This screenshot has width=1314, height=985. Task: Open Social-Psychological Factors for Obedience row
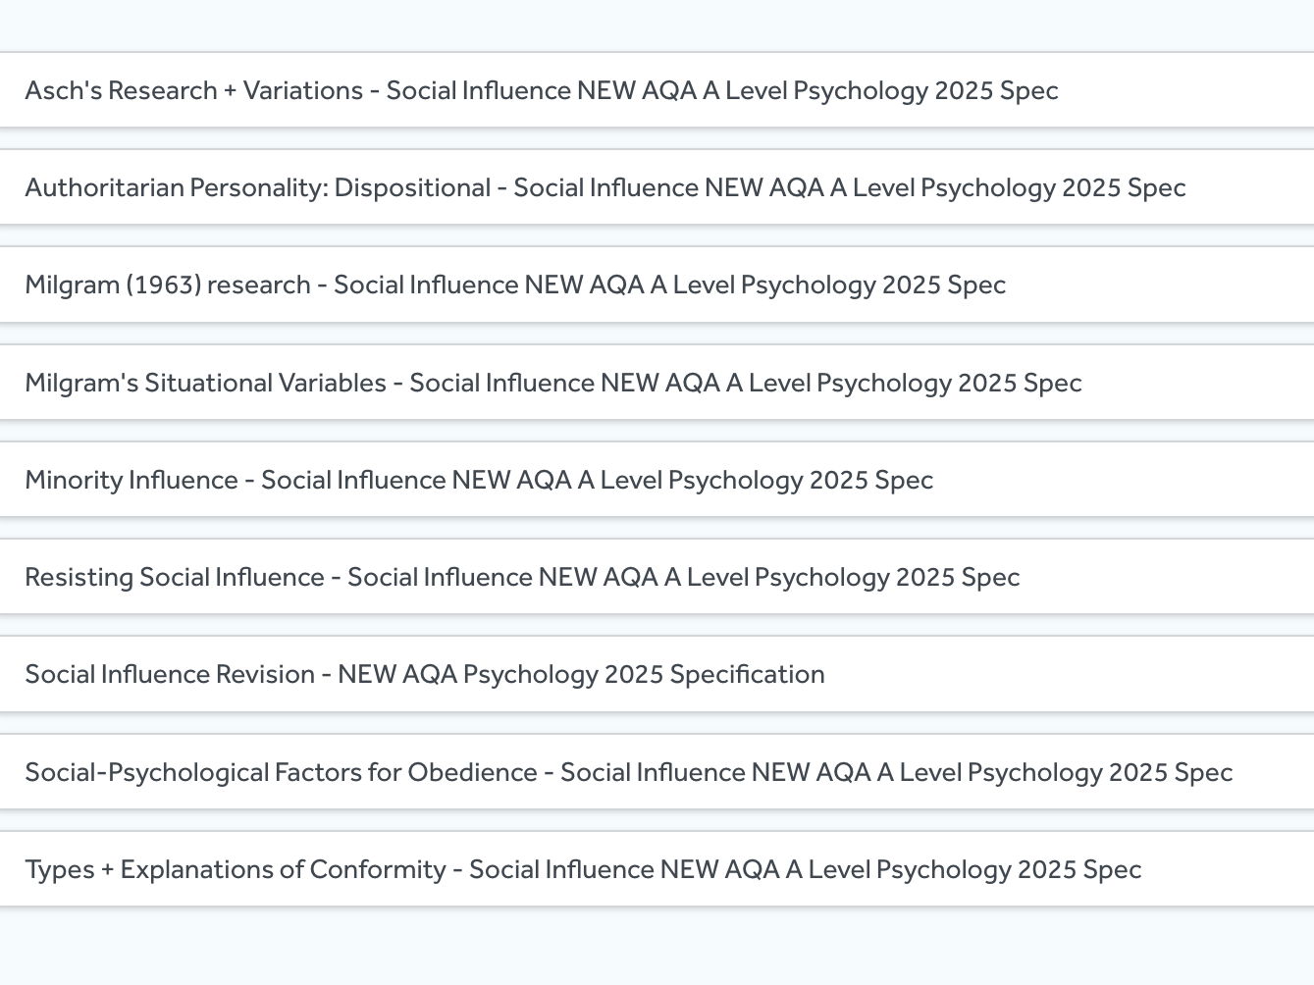click(x=657, y=772)
